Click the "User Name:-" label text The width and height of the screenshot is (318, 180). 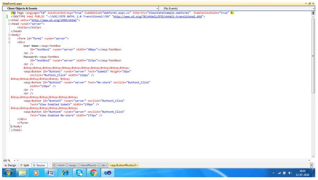32,46
